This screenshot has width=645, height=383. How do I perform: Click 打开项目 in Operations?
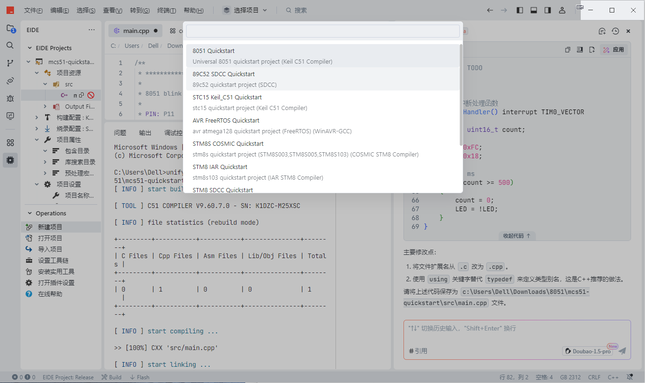61,238
